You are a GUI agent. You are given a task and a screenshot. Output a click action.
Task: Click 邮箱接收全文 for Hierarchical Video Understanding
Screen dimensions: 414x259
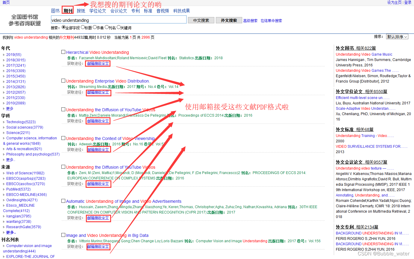point(98,63)
